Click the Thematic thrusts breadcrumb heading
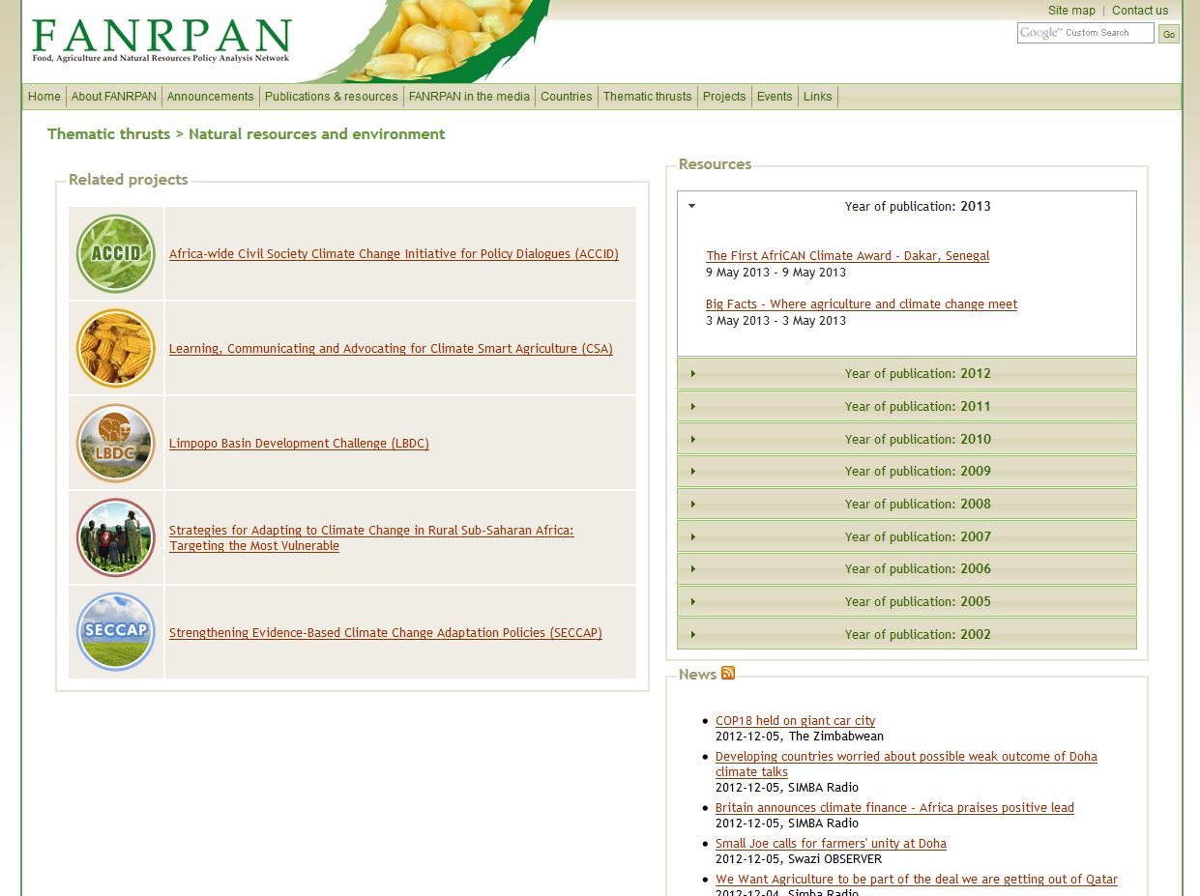The width and height of the screenshot is (1200, 896). pyautogui.click(x=108, y=134)
